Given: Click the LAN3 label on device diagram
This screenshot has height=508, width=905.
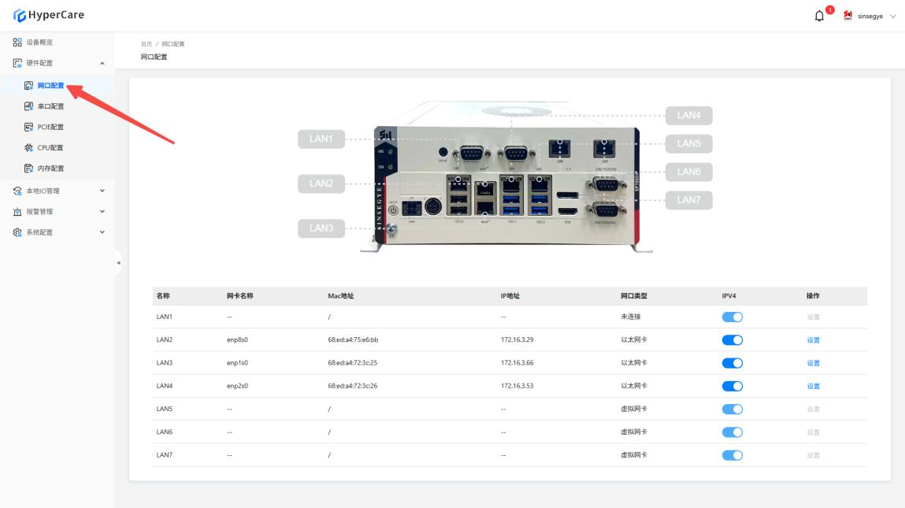Looking at the screenshot, I should coord(321,228).
